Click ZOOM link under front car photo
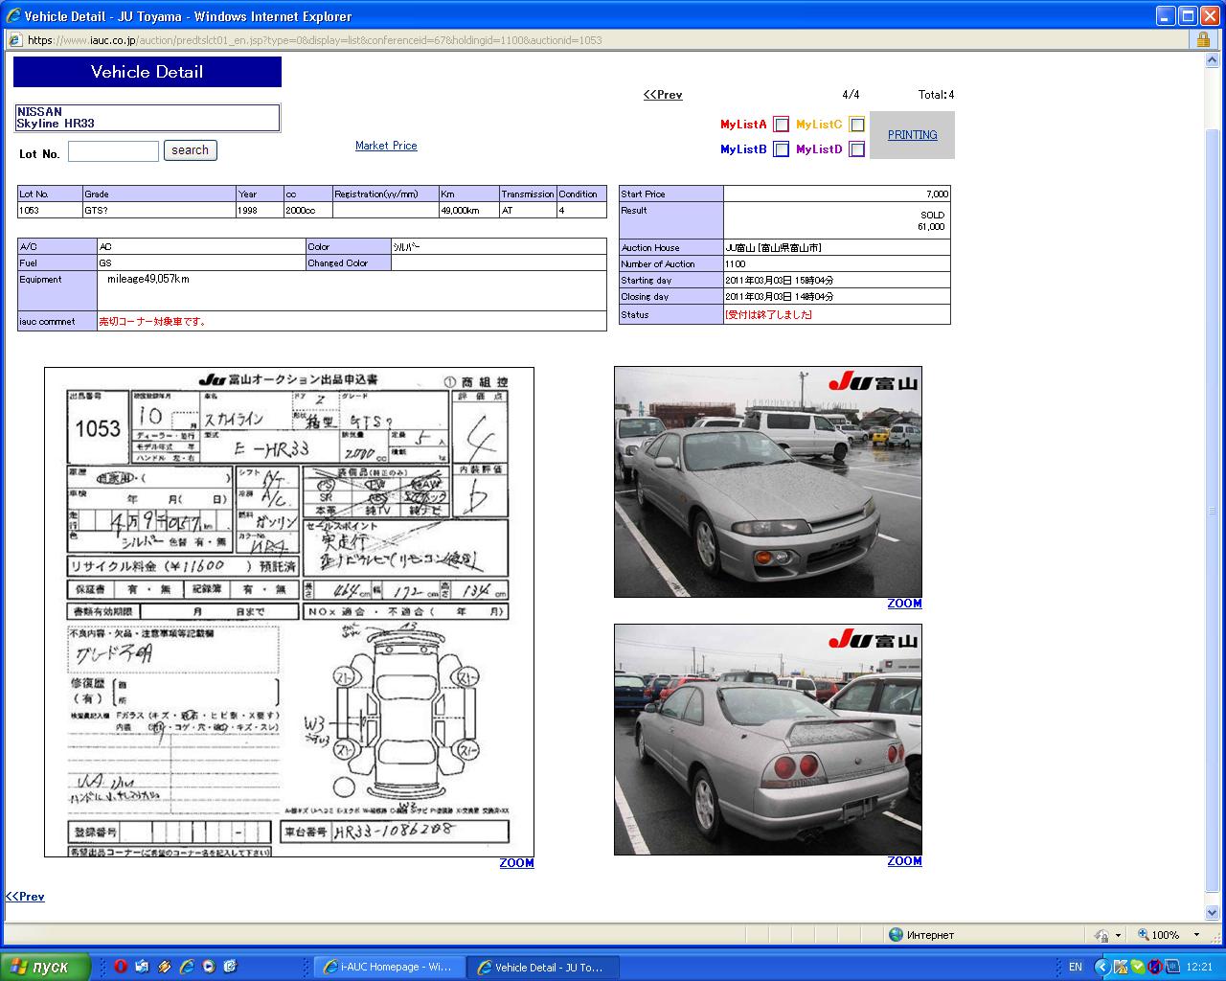Viewport: 1226px width, 981px height. (905, 604)
